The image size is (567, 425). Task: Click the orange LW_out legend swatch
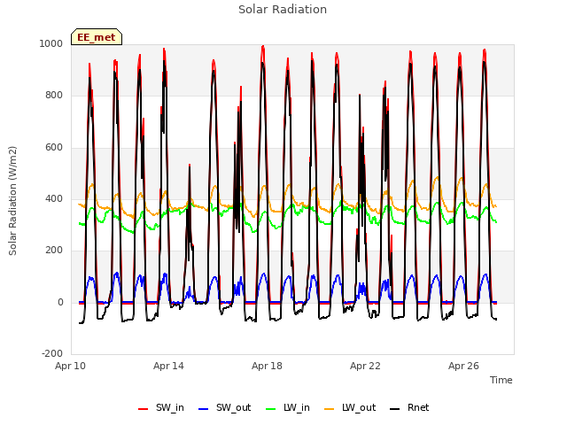pyautogui.click(x=330, y=409)
